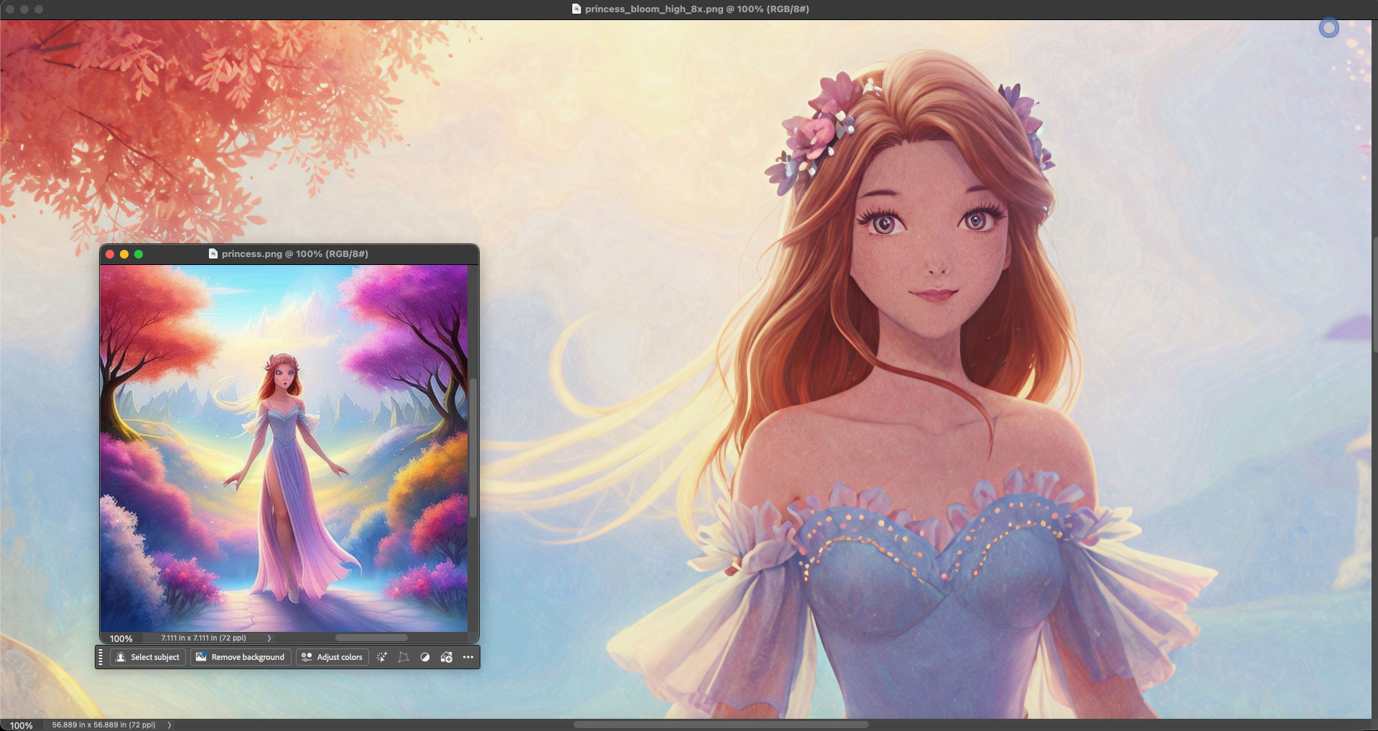This screenshot has width=1378, height=731.
Task: Click the main window 100% zoom field
Action: click(x=22, y=725)
